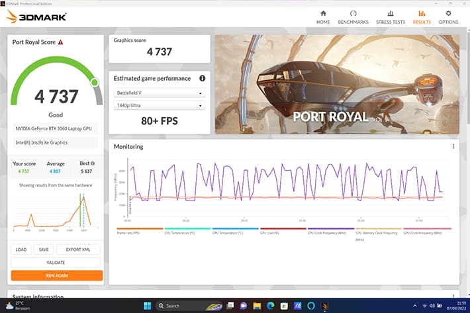Click the Best score info icon
This screenshot has height=313, width=470.
(x=93, y=163)
